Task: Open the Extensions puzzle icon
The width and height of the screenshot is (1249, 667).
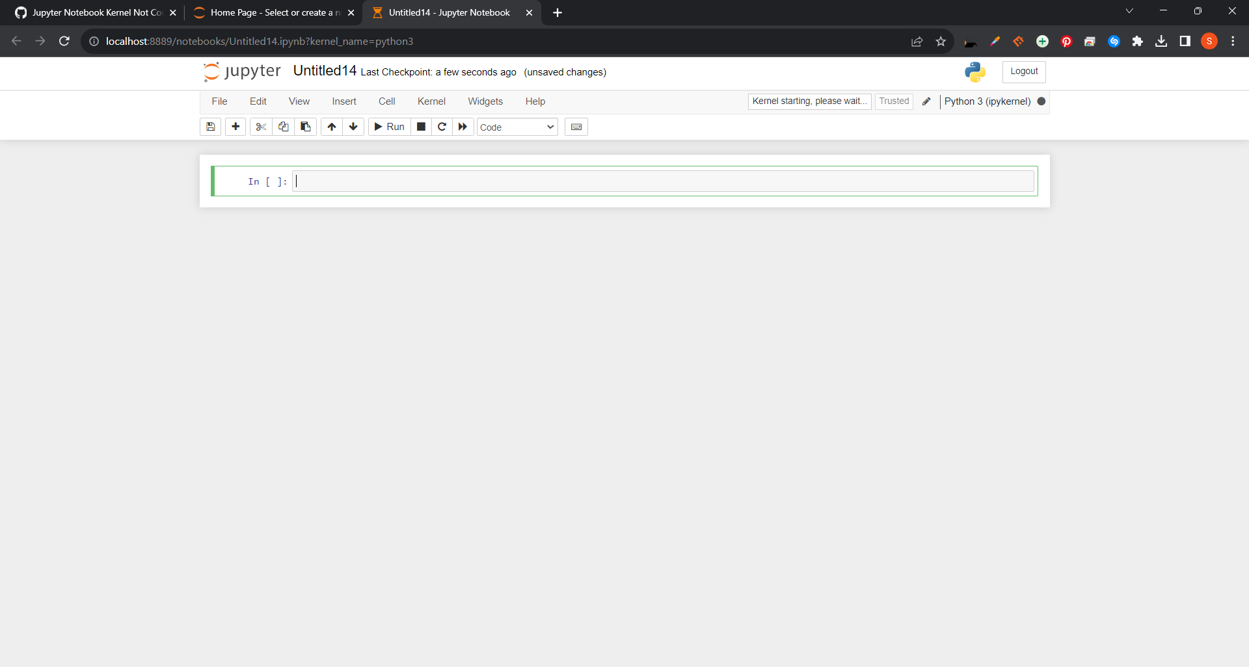Action: point(1137,41)
